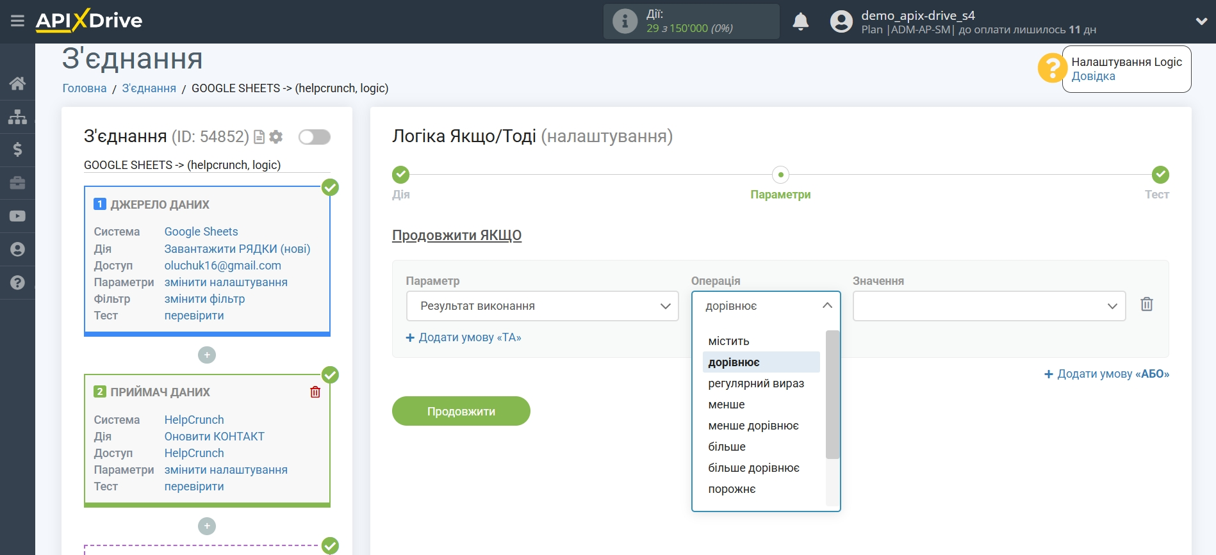Click the connection name GOOGLE SHEETS field

click(x=207, y=165)
